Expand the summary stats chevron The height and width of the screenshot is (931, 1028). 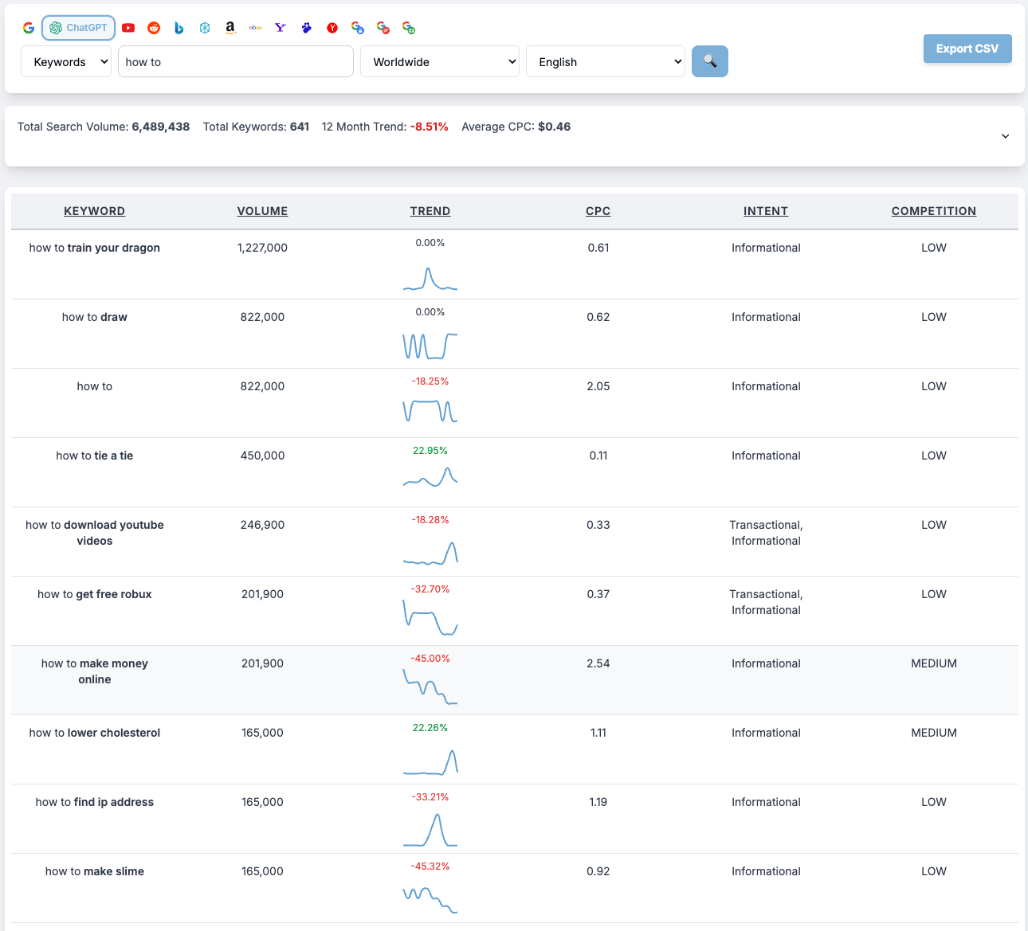coord(1005,136)
